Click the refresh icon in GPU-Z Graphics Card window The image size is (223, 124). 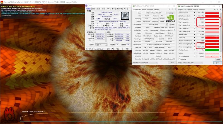(172, 9)
